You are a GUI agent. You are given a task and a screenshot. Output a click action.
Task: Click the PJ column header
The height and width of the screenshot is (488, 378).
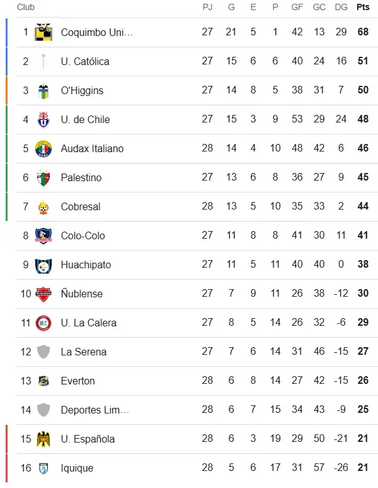207,7
